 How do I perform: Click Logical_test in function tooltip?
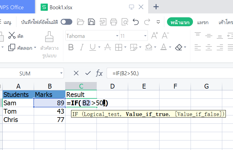[102, 114]
